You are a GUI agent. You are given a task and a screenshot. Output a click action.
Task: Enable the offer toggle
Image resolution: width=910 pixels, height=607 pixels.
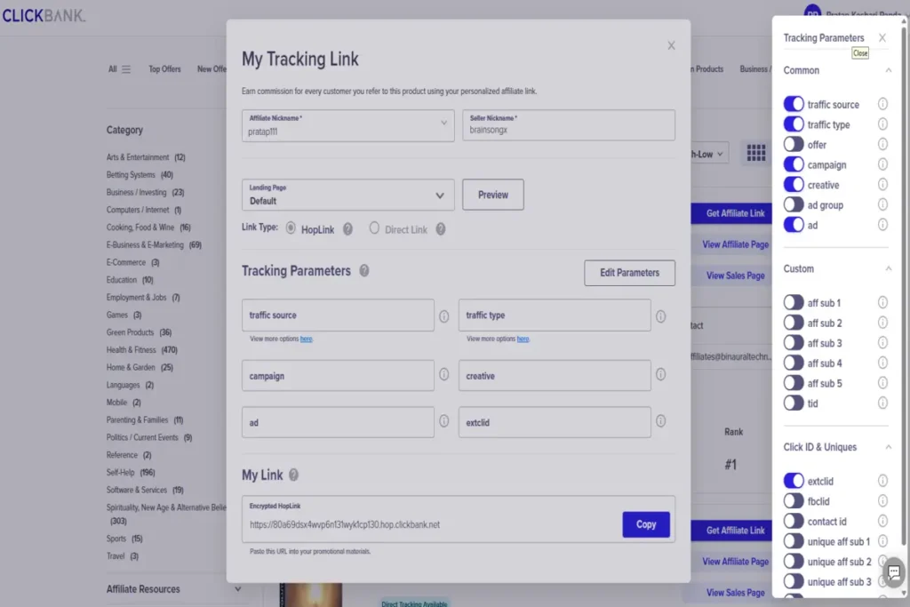[x=794, y=144]
